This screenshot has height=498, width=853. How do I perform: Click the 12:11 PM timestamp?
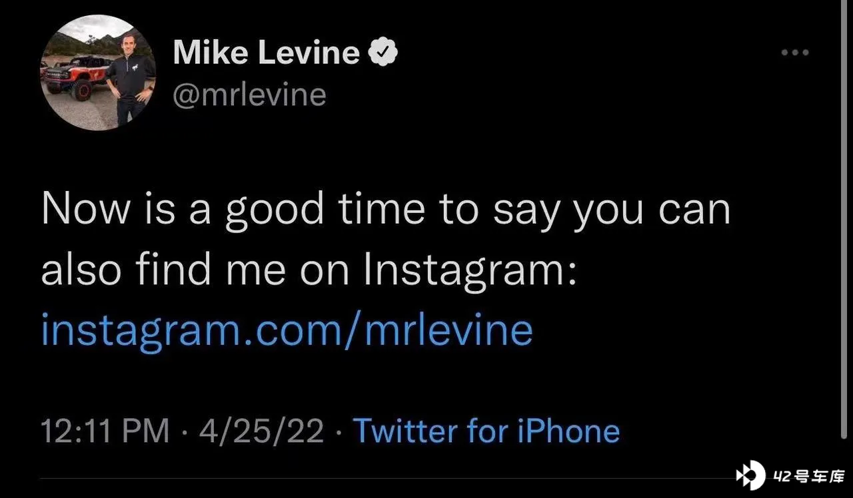tap(105, 431)
